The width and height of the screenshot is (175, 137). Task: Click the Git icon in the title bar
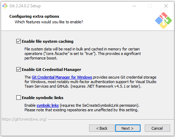click(5, 6)
